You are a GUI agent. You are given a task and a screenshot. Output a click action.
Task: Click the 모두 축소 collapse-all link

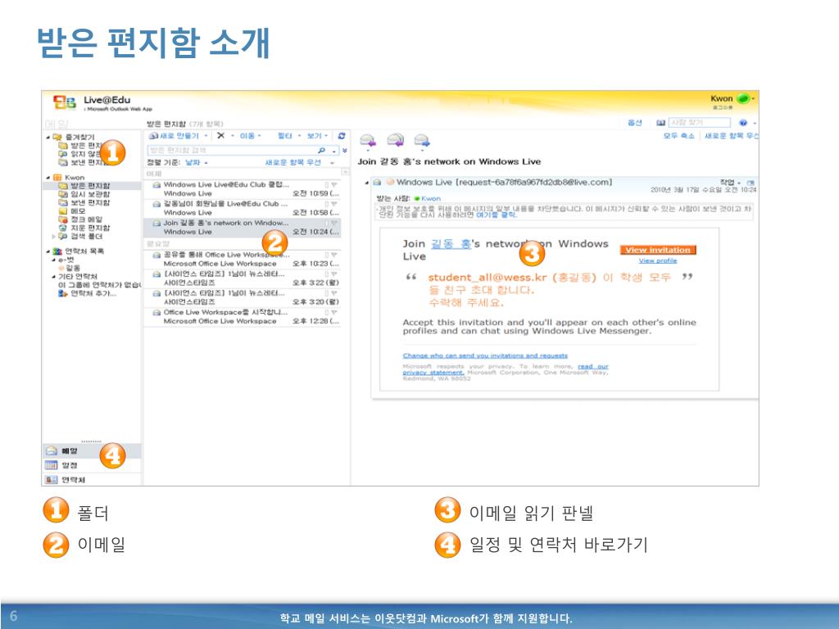tap(678, 136)
